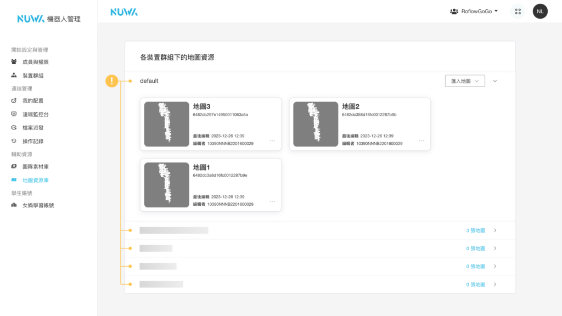The height and width of the screenshot is (316, 562).
Task: Click the team group icon beside RoflowGoGo
Action: (x=454, y=12)
